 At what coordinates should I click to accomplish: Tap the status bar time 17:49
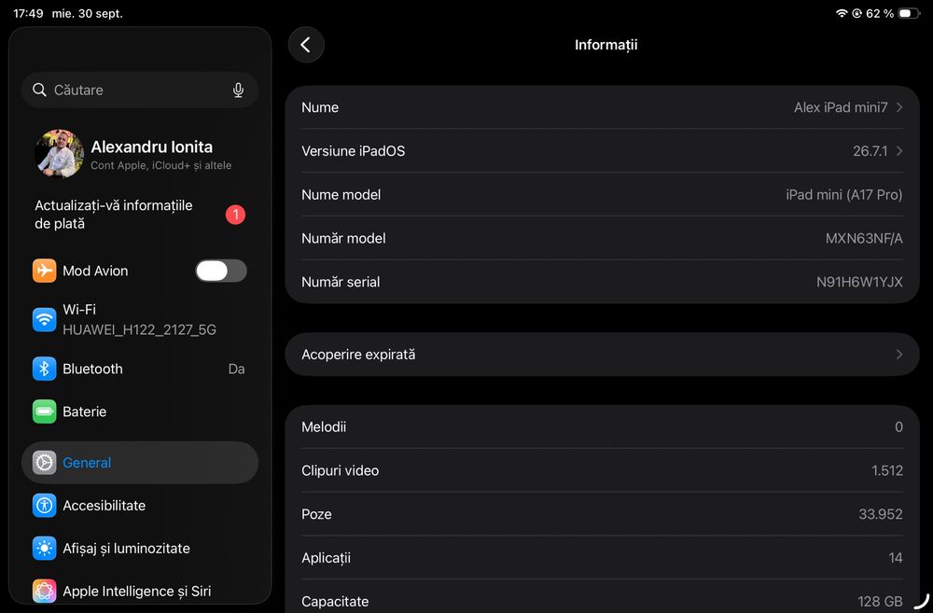[28, 13]
